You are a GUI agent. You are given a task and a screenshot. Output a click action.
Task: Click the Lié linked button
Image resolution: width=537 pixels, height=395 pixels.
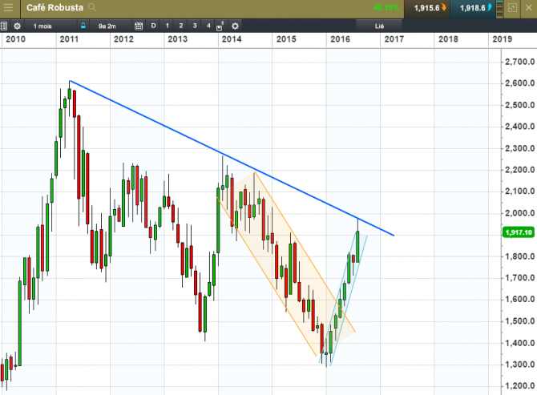click(x=379, y=26)
